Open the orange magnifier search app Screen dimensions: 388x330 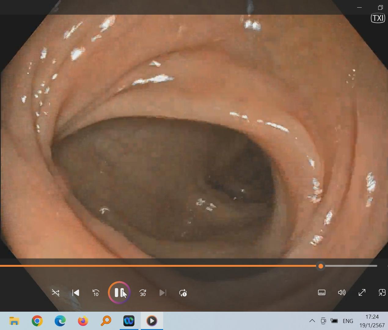pyautogui.click(x=106, y=321)
